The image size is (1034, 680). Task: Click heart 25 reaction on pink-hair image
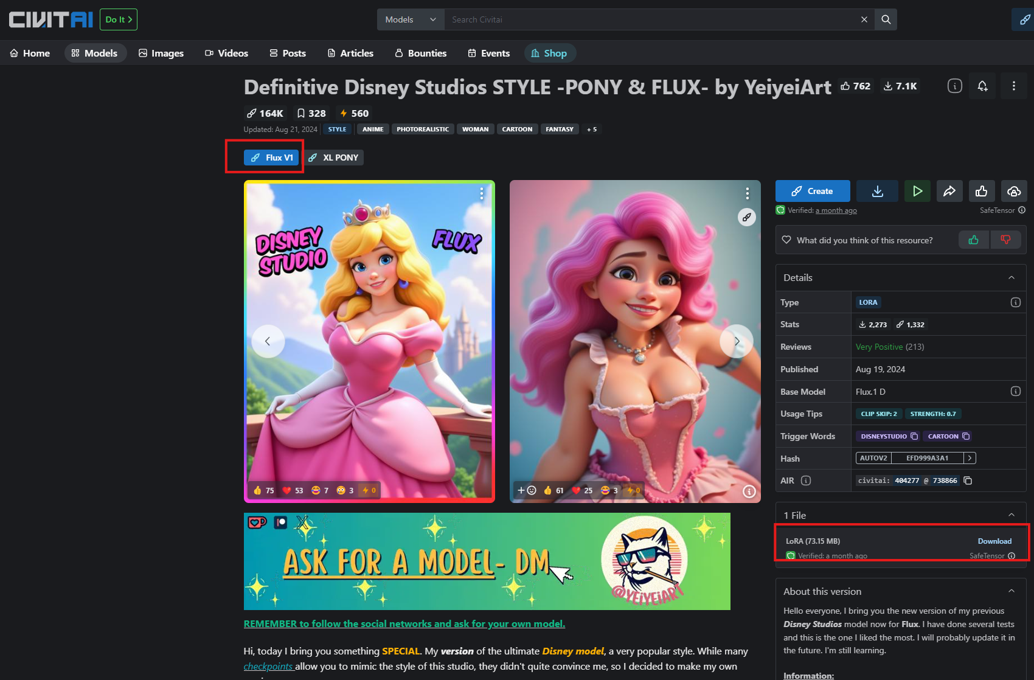pyautogui.click(x=582, y=490)
